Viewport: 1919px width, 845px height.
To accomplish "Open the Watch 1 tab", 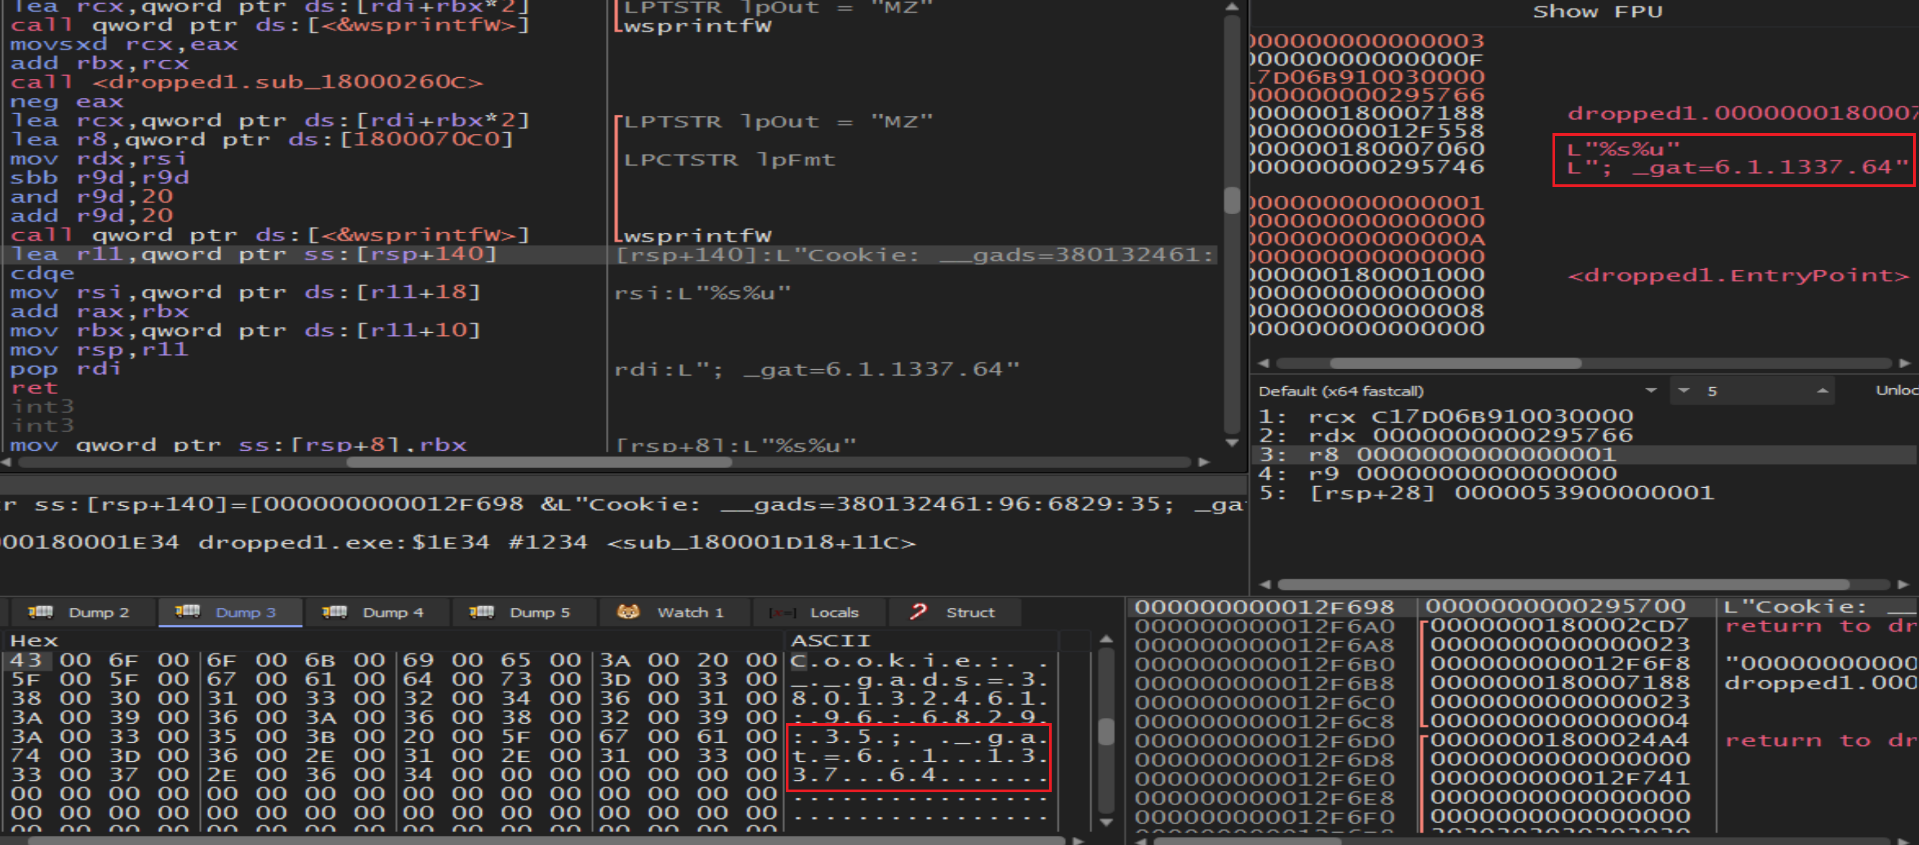I will (690, 612).
